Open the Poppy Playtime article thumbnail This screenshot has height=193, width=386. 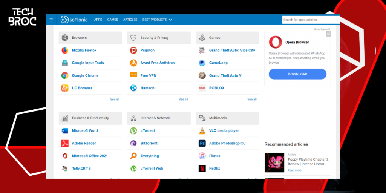click(x=274, y=162)
